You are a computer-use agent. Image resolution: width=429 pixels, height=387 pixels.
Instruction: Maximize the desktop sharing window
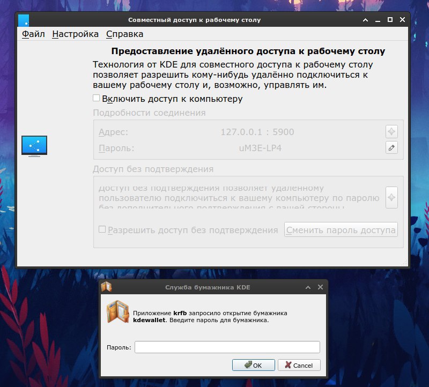pos(390,20)
